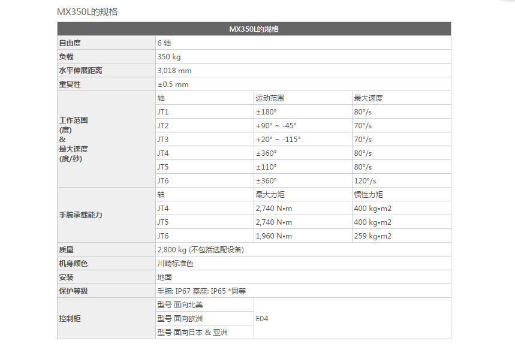Click the ±180° motion range for JT1
Screen dimensions: 515x347
266,111
